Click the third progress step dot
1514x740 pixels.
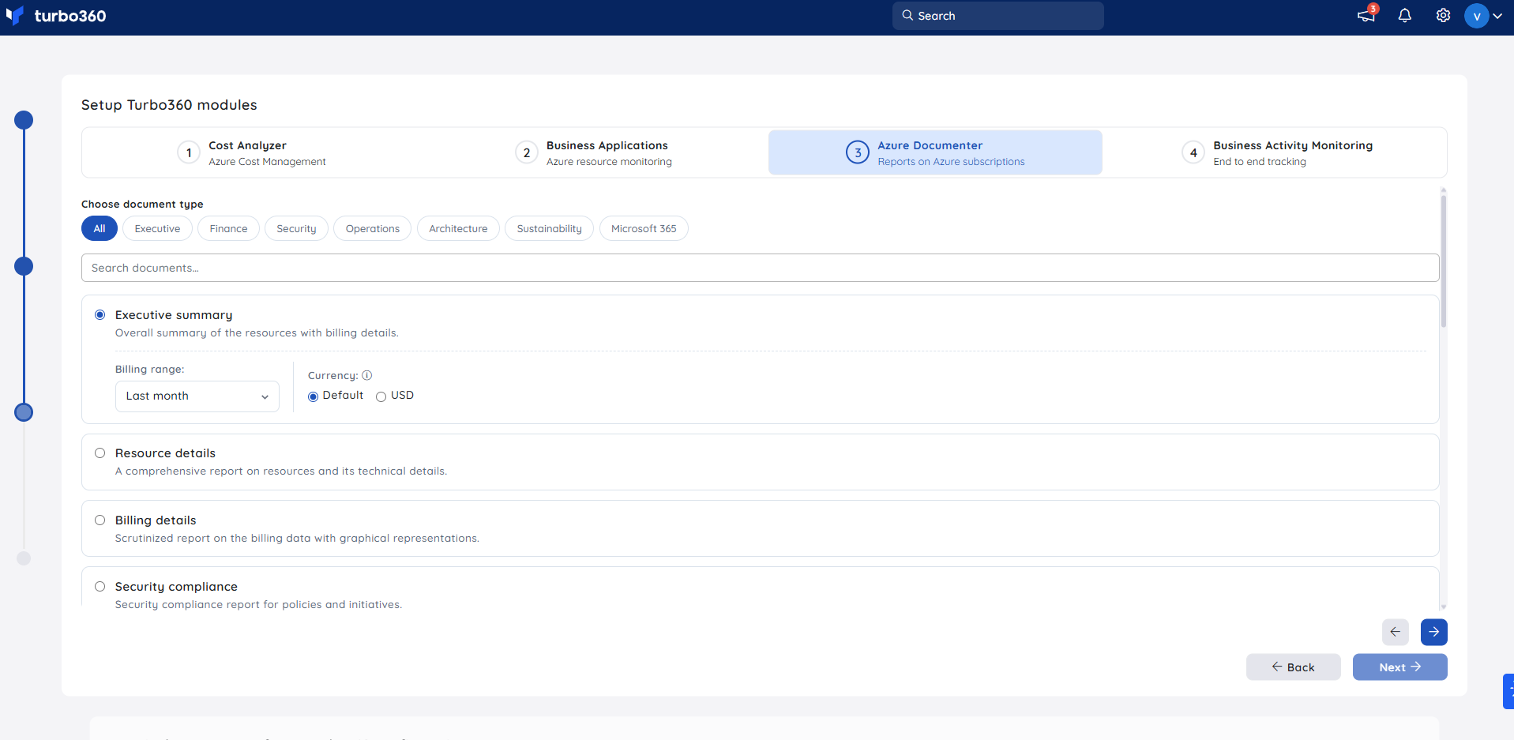[24, 412]
